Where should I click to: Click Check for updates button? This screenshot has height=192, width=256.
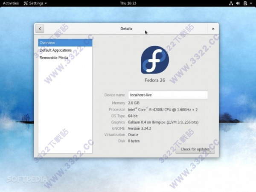[195, 149]
